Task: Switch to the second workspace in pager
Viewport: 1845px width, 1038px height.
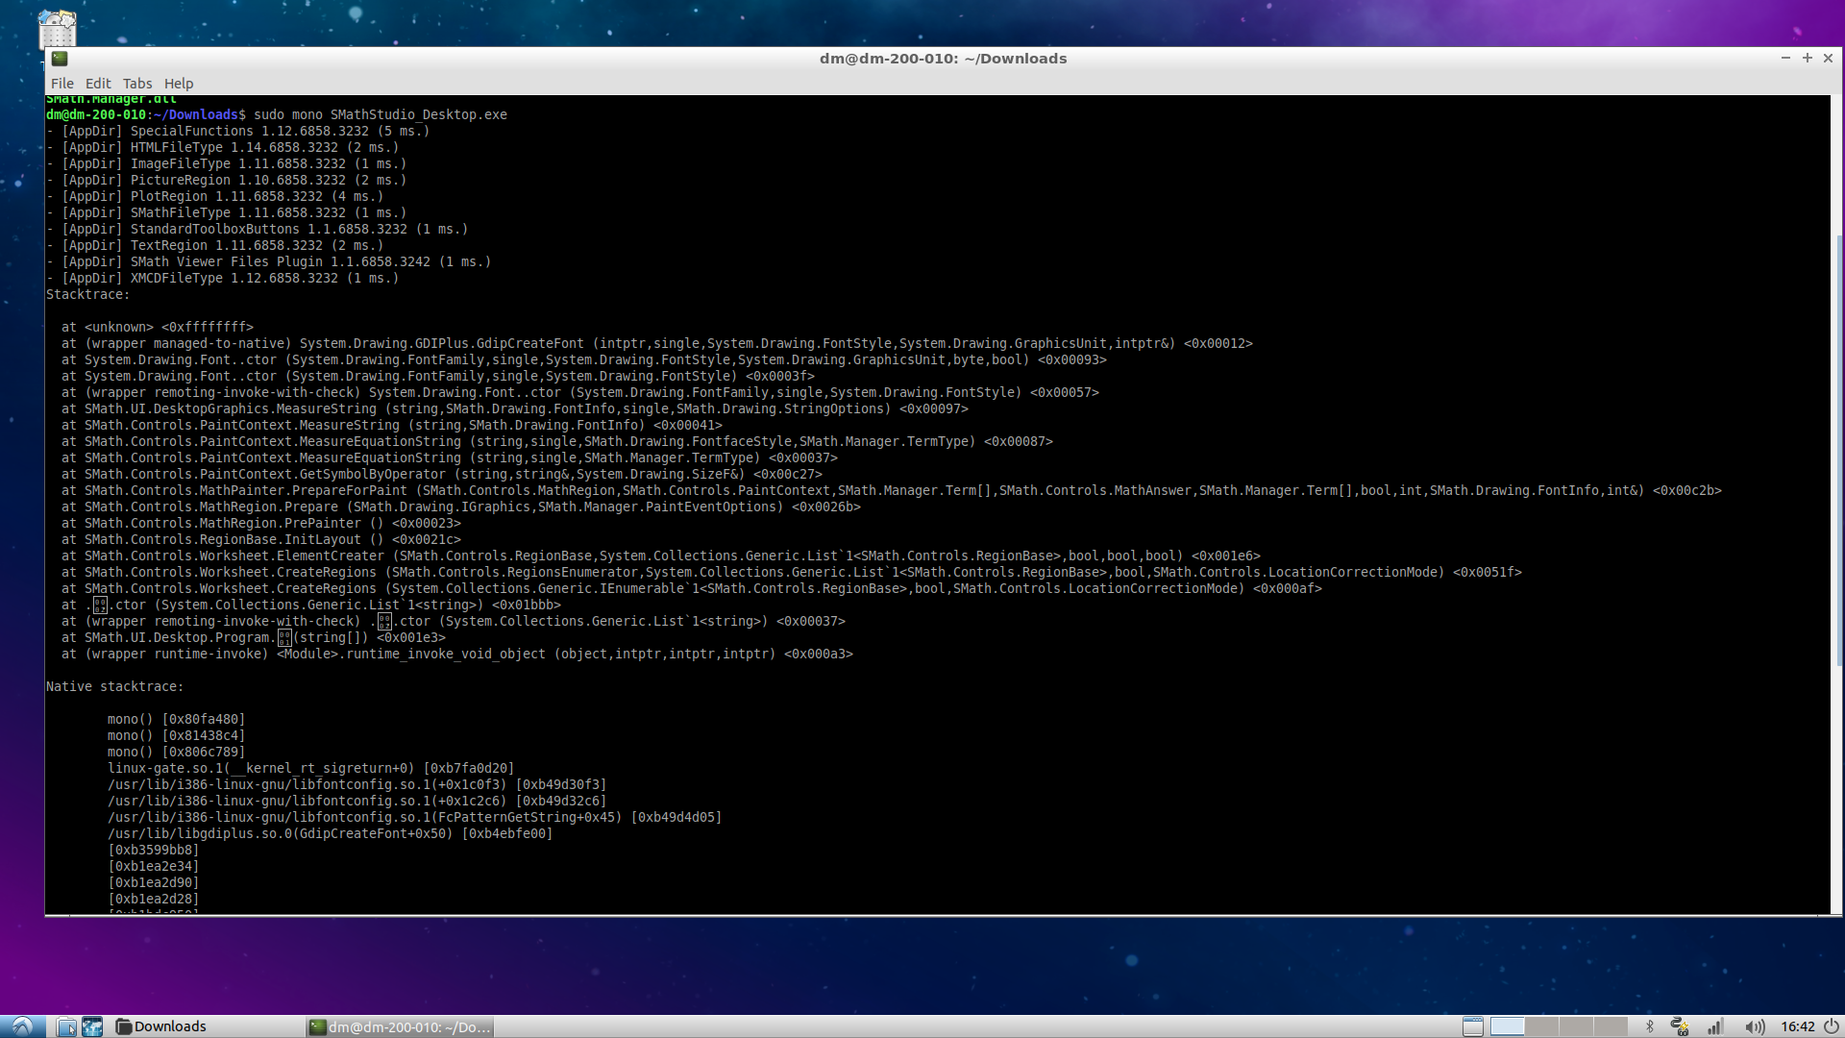Action: 1541,1026
